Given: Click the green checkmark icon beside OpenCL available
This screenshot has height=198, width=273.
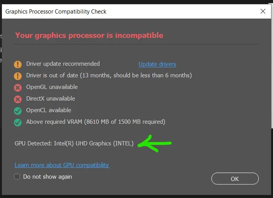Looking at the screenshot, I should click(x=18, y=111).
